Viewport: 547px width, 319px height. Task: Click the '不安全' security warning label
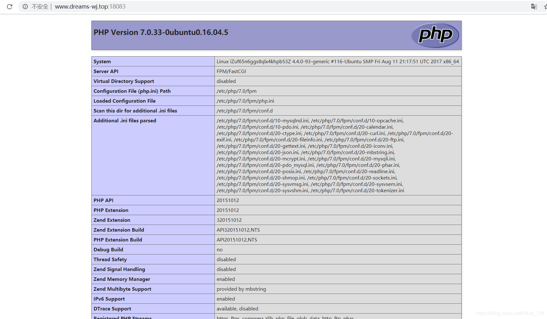(40, 6)
